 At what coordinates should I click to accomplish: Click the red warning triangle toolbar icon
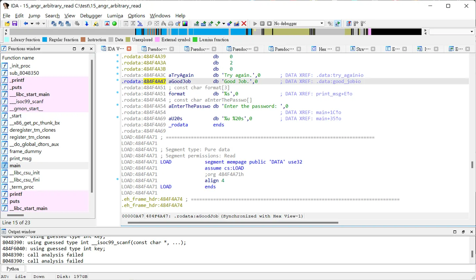coord(107,23)
